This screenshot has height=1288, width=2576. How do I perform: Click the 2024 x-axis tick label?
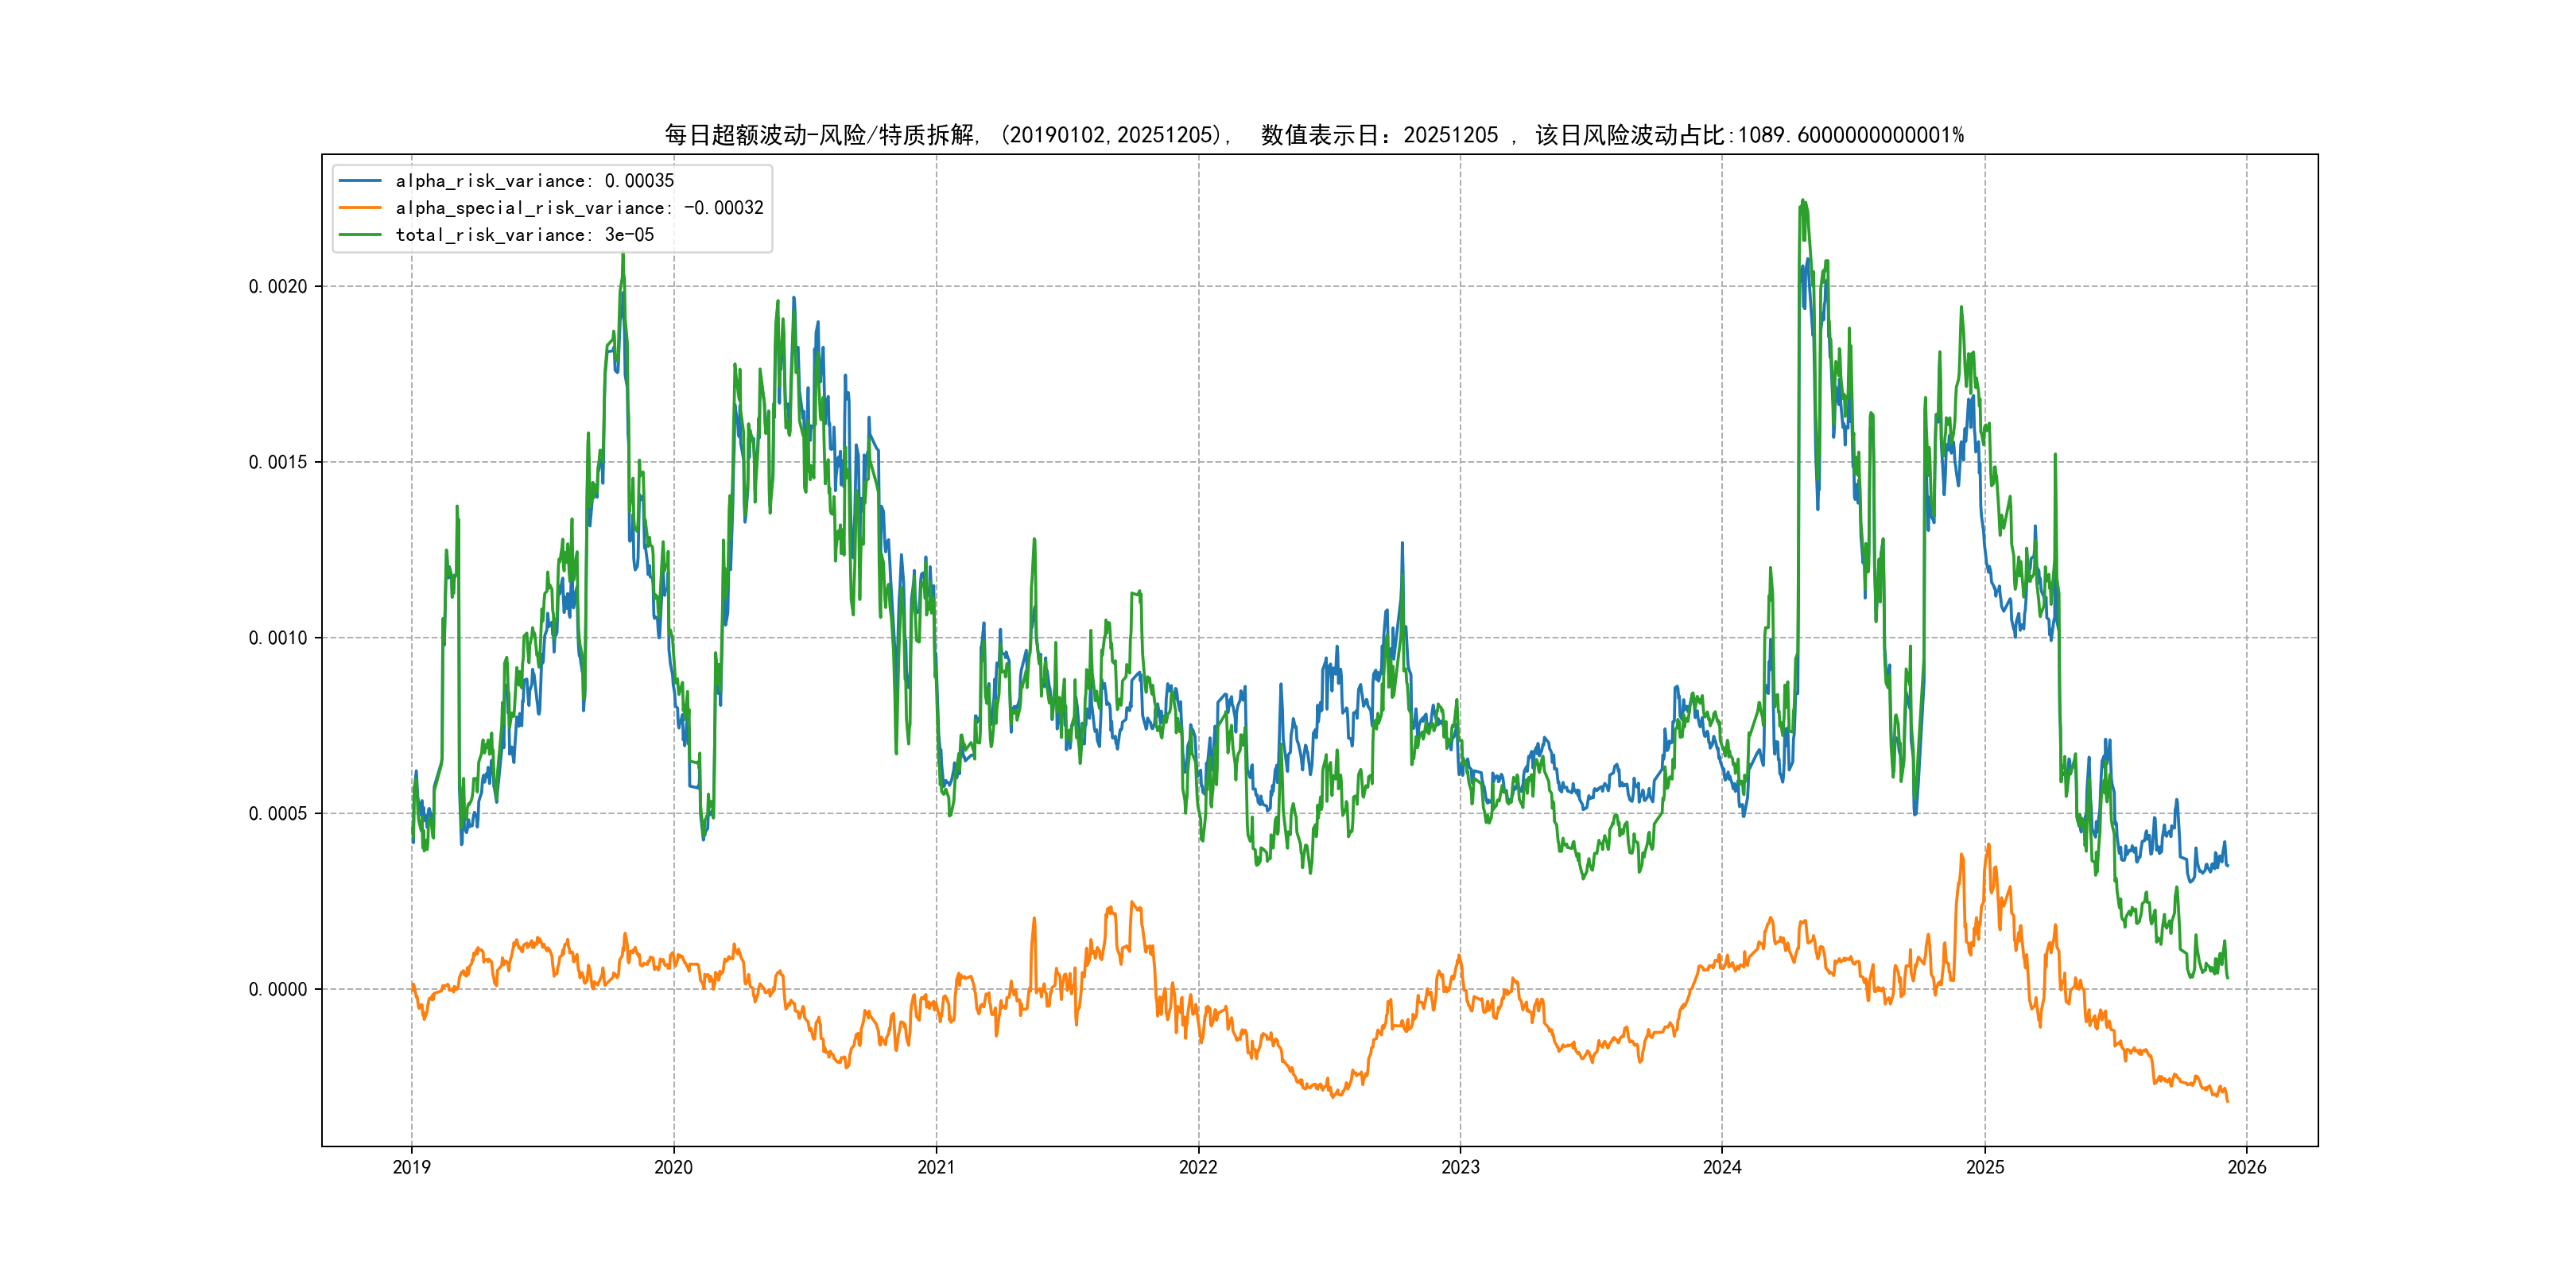pos(1722,1167)
